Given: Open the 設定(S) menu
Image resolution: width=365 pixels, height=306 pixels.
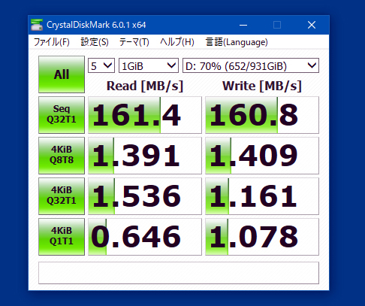Looking at the screenshot, I should pos(95,42).
